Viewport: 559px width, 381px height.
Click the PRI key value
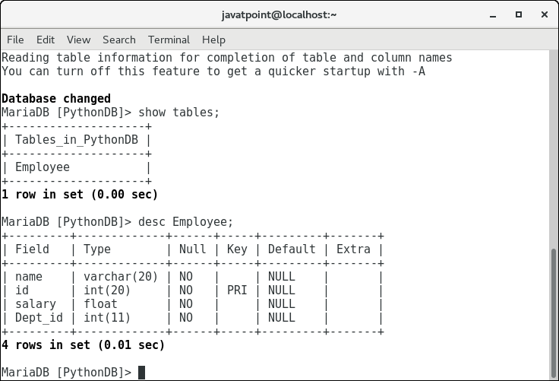point(237,291)
